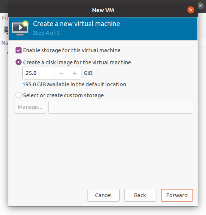Open the partially visible File menu behind dialog

coord(5,18)
